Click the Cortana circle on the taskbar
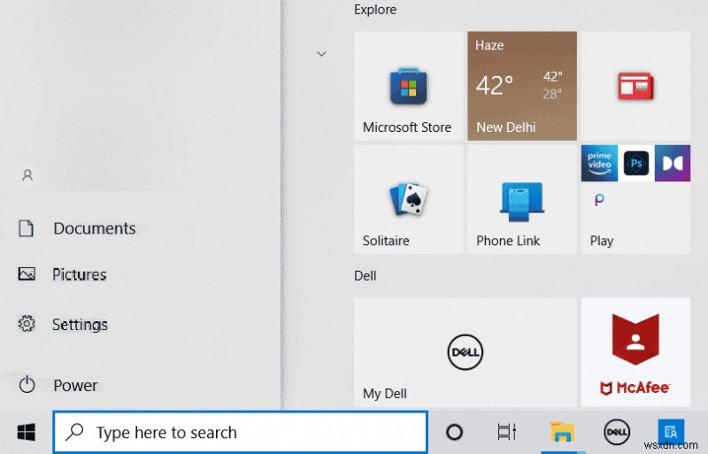This screenshot has width=708, height=454. tap(454, 432)
